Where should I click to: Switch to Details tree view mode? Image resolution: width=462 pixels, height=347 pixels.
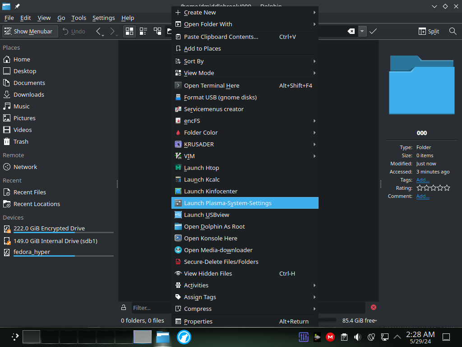[x=157, y=31]
